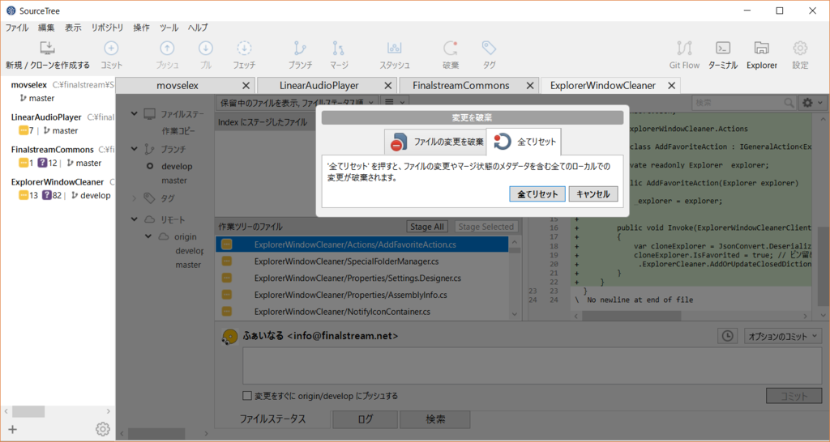
Task: Open the ファイル menu
Action: coord(17,28)
